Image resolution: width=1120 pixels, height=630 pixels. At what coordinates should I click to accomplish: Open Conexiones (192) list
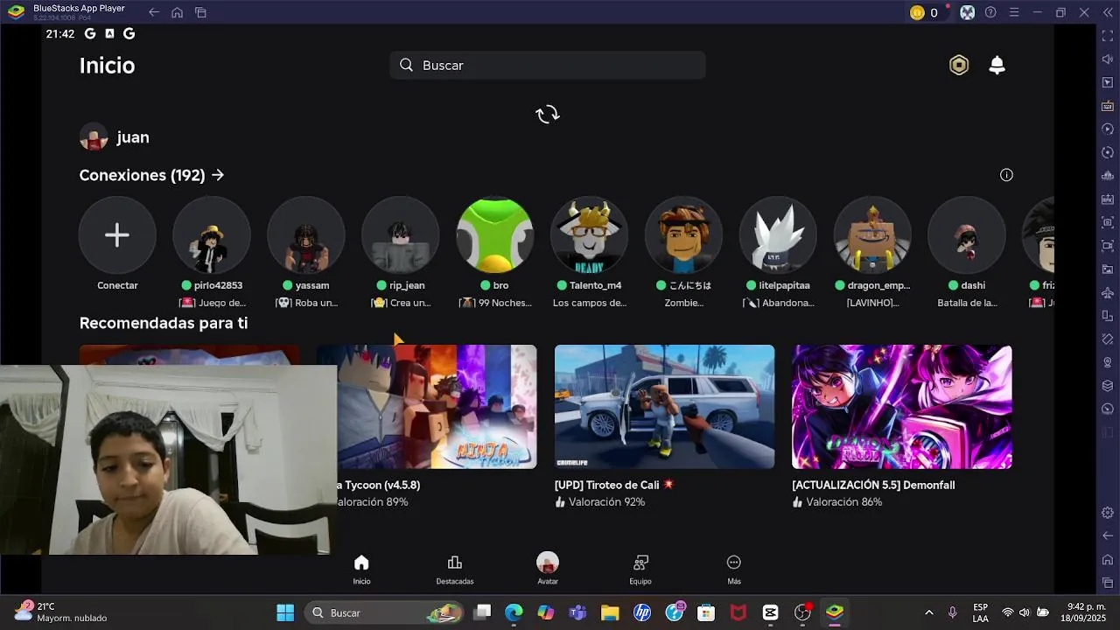coord(152,175)
